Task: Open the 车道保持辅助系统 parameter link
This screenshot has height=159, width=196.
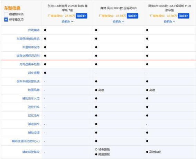Action: coord(28,39)
